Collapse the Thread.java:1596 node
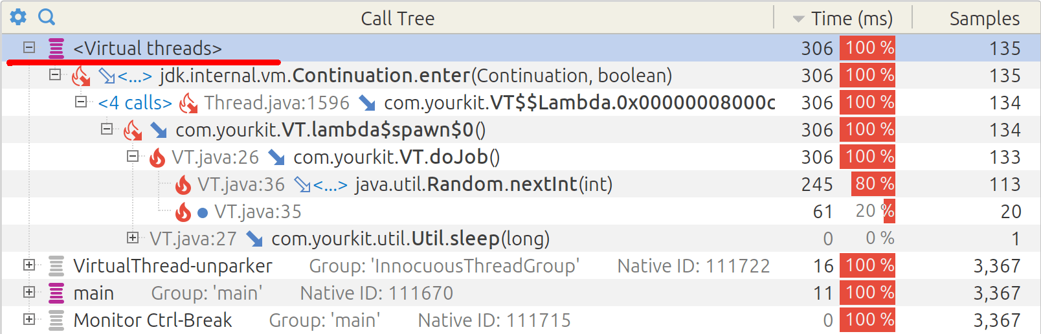 (81, 102)
